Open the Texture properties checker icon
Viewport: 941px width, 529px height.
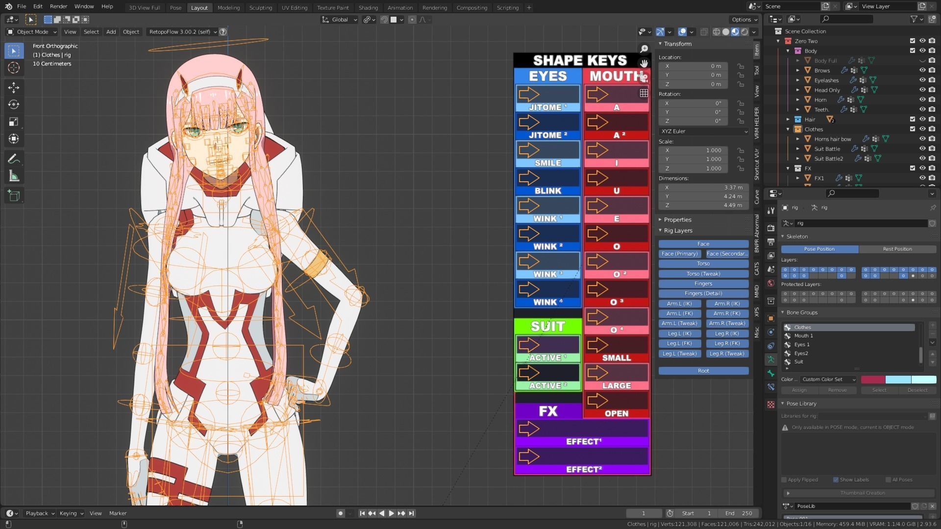pos(771,405)
